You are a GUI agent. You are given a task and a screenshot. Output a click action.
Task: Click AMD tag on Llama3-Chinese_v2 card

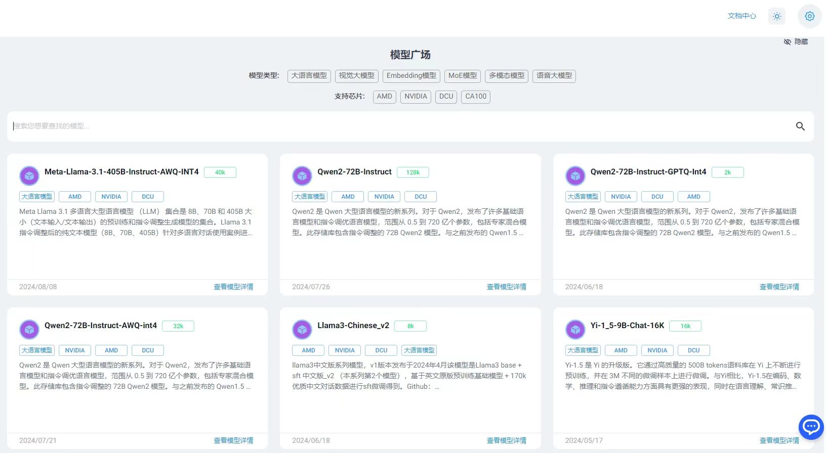coord(308,350)
